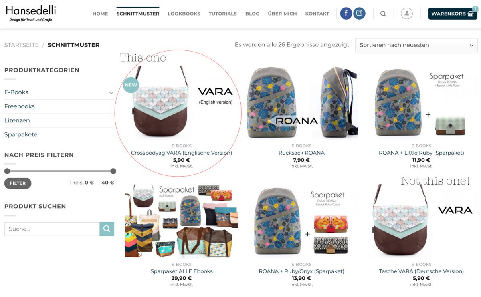The width and height of the screenshot is (481, 297).
Task: Focus the 'Suche...' product search field
Action: click(x=52, y=229)
